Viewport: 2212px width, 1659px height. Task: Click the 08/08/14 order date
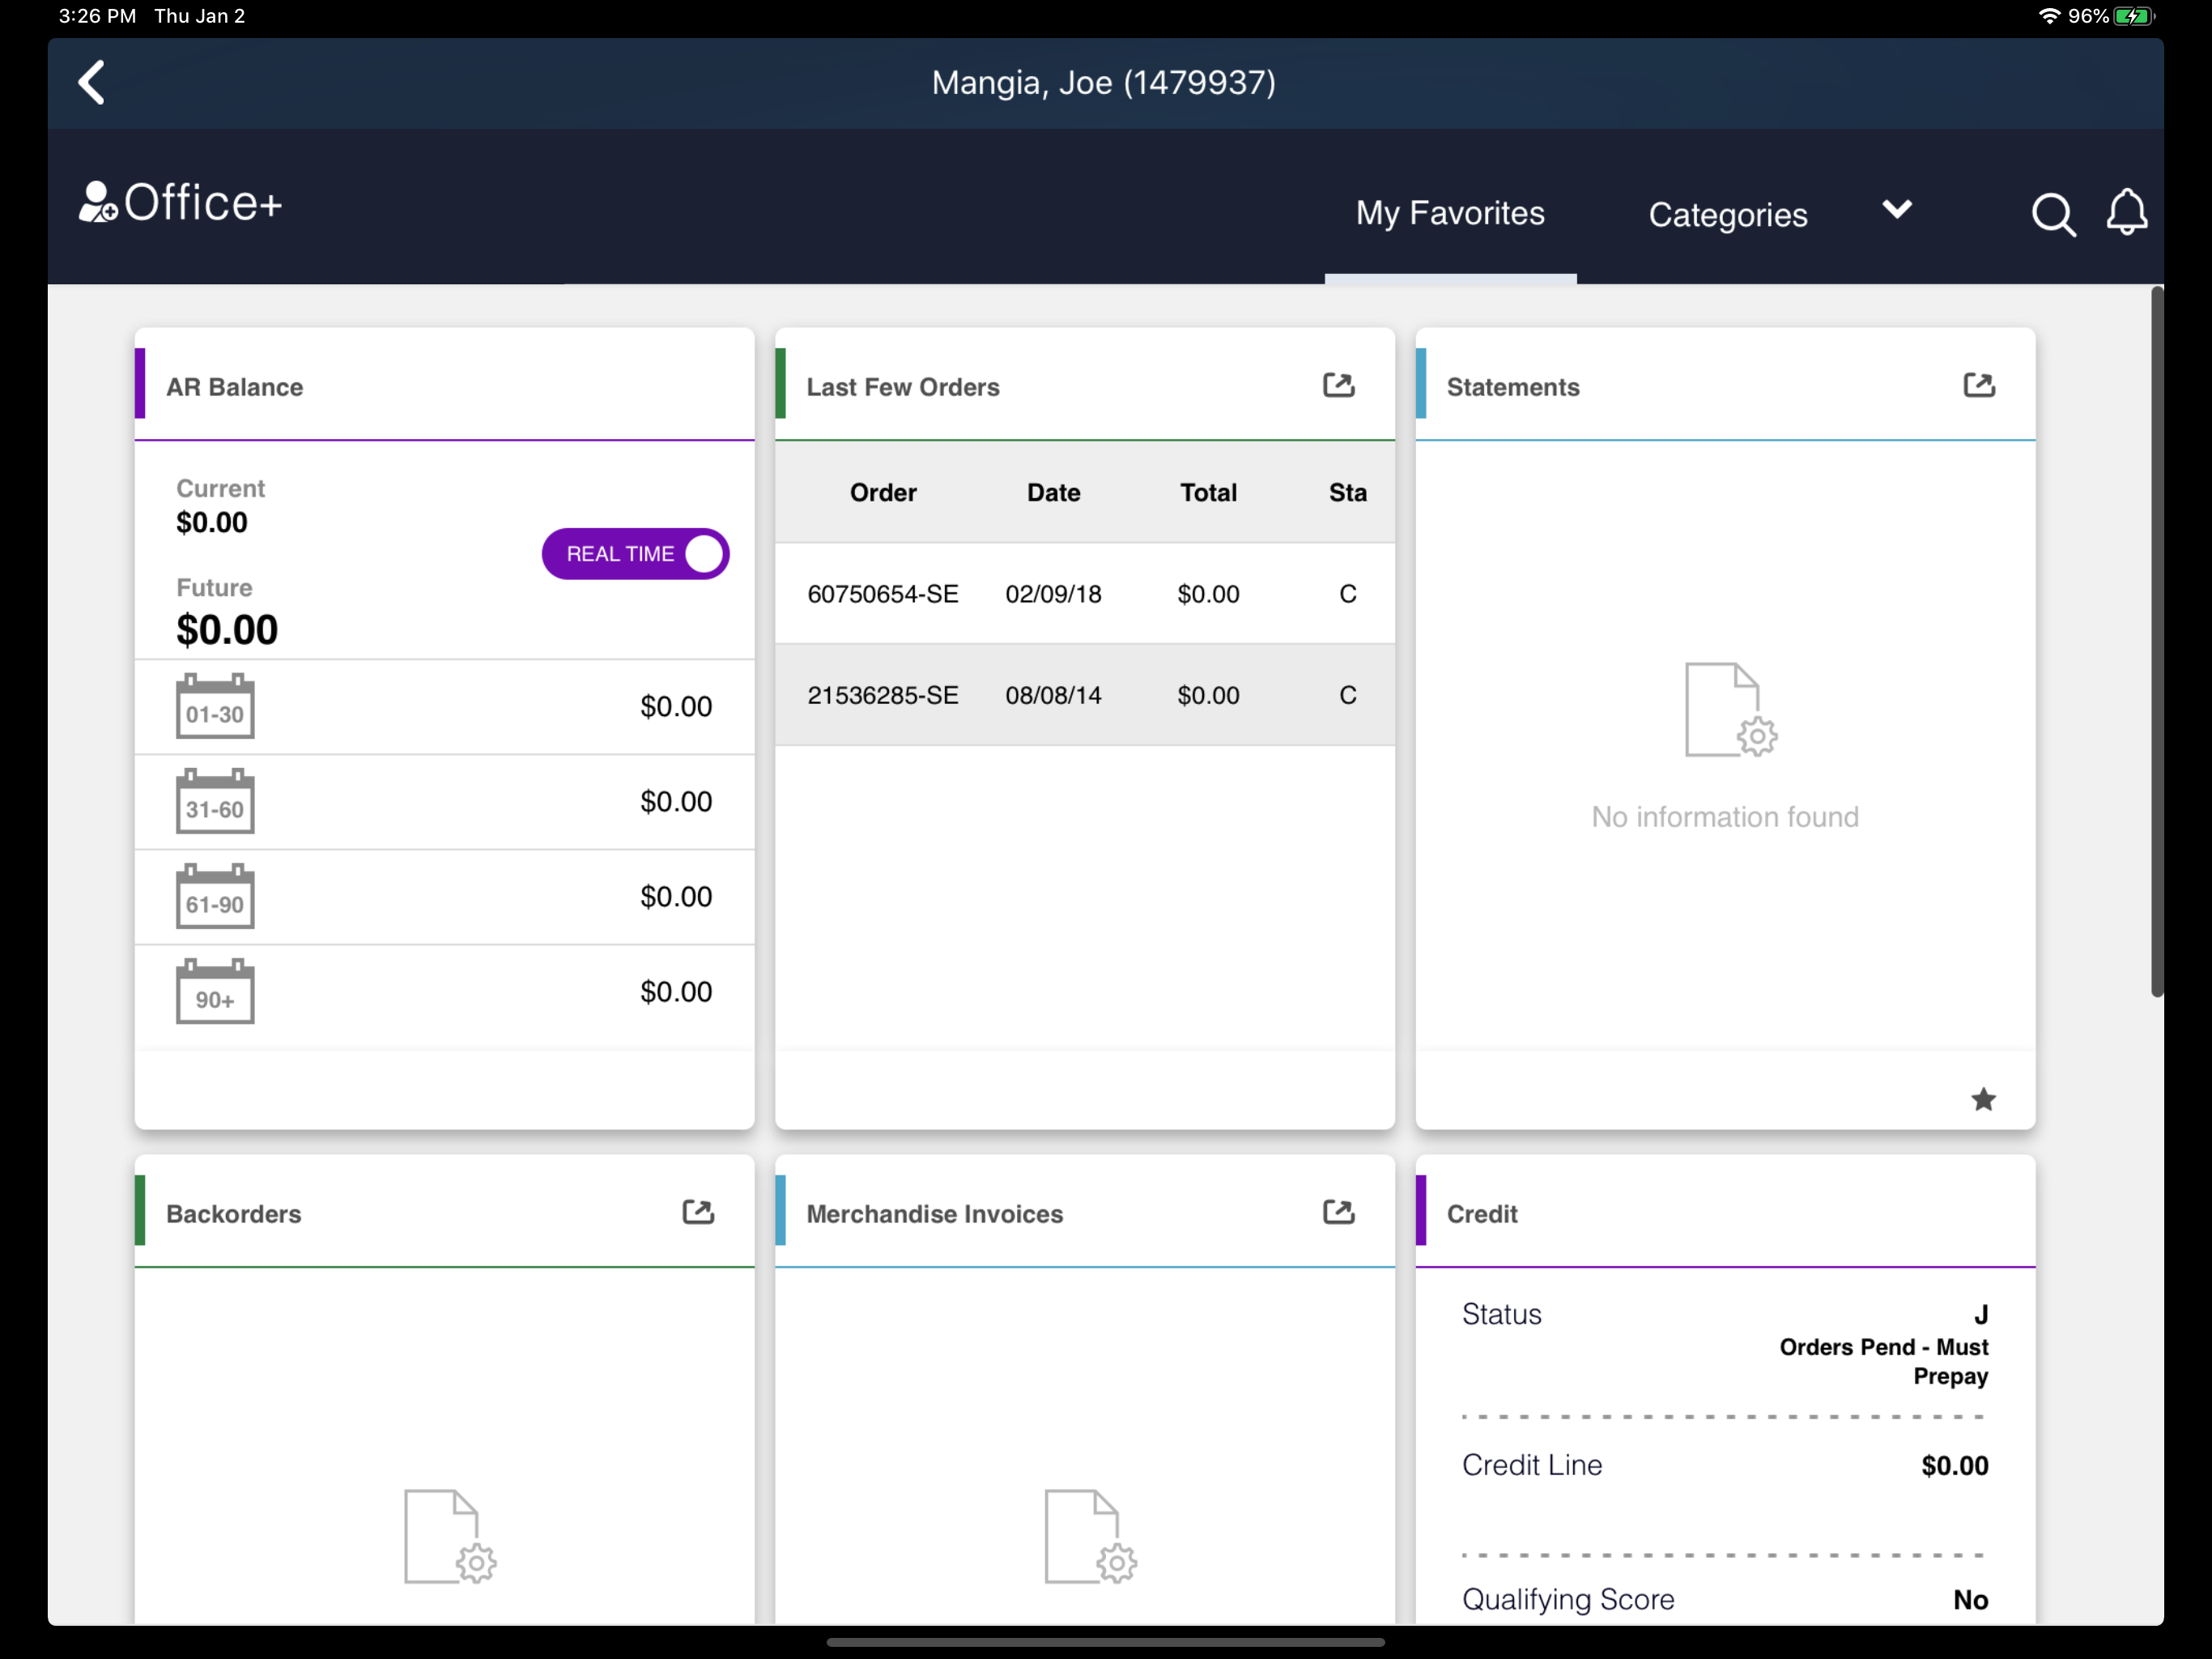[1053, 695]
